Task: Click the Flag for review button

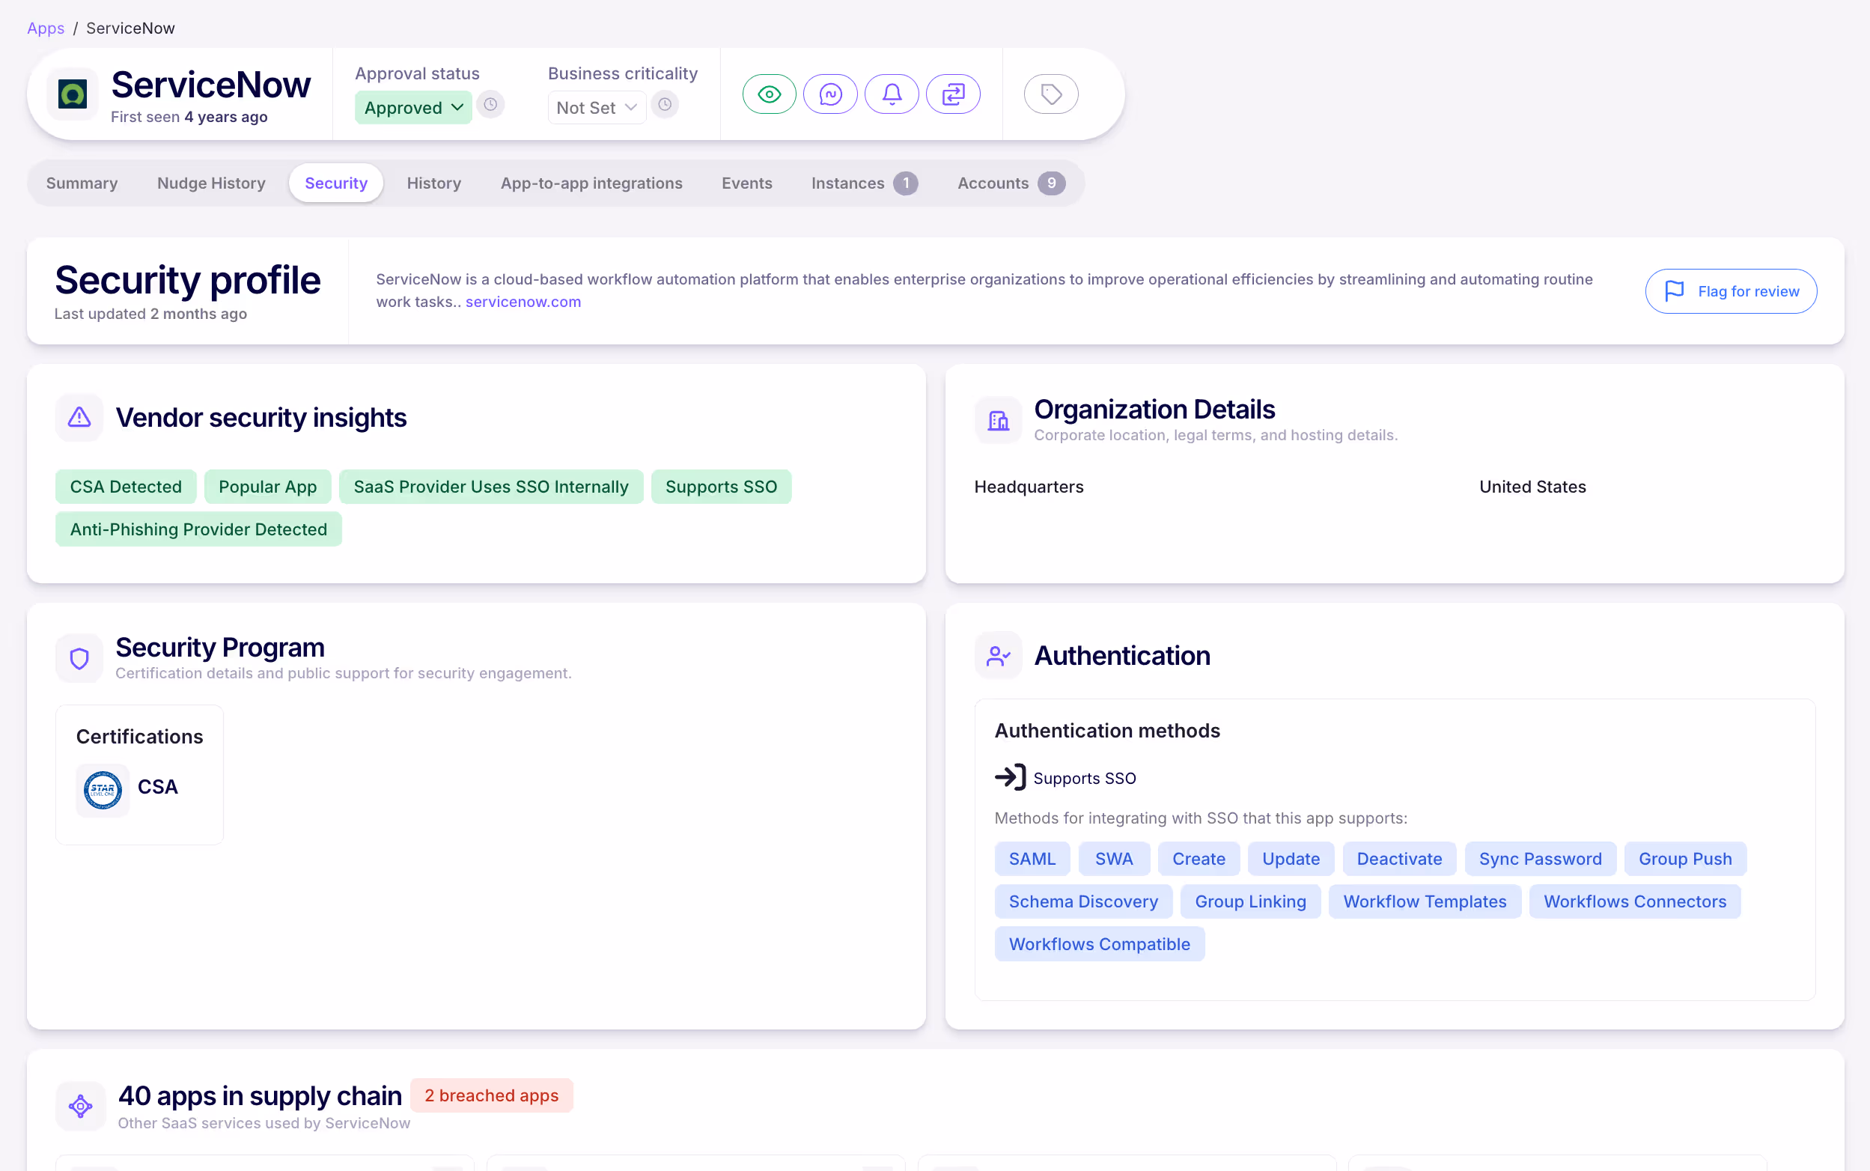Action: (x=1731, y=291)
